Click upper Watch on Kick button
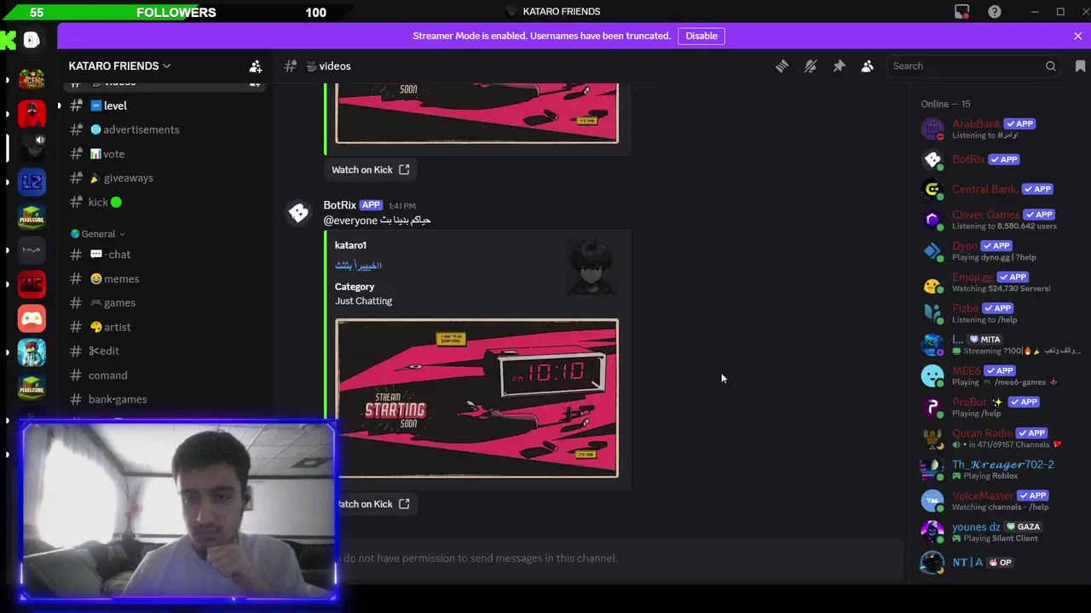Viewport: 1091px width, 613px height. (x=370, y=169)
